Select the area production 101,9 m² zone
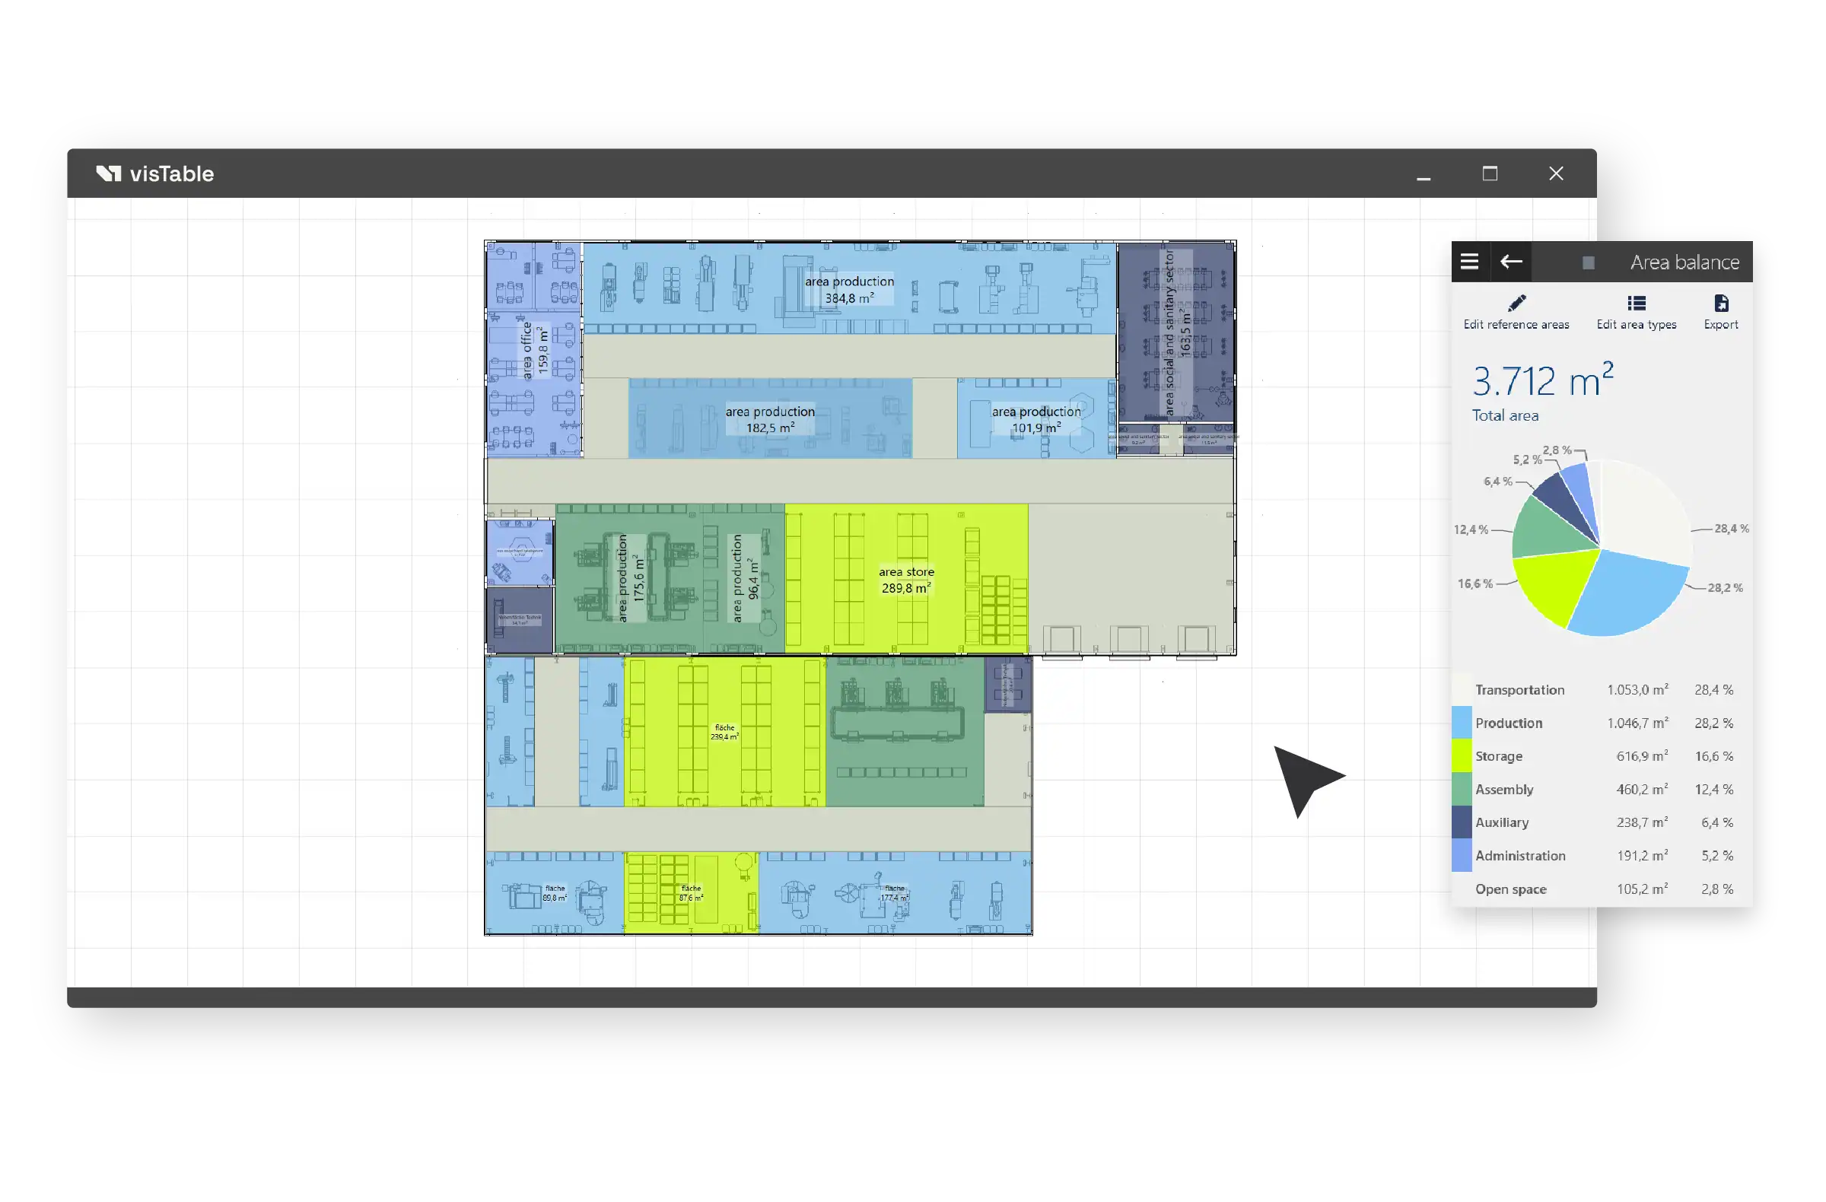Screen dimensions: 1826x1202 click(x=1035, y=419)
